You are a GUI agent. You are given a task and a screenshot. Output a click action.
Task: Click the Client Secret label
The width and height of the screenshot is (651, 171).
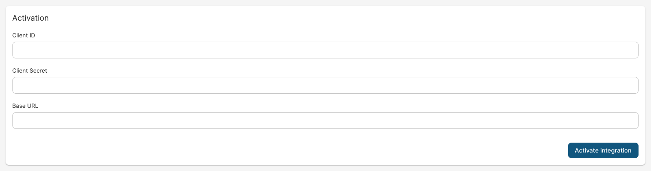(x=30, y=70)
